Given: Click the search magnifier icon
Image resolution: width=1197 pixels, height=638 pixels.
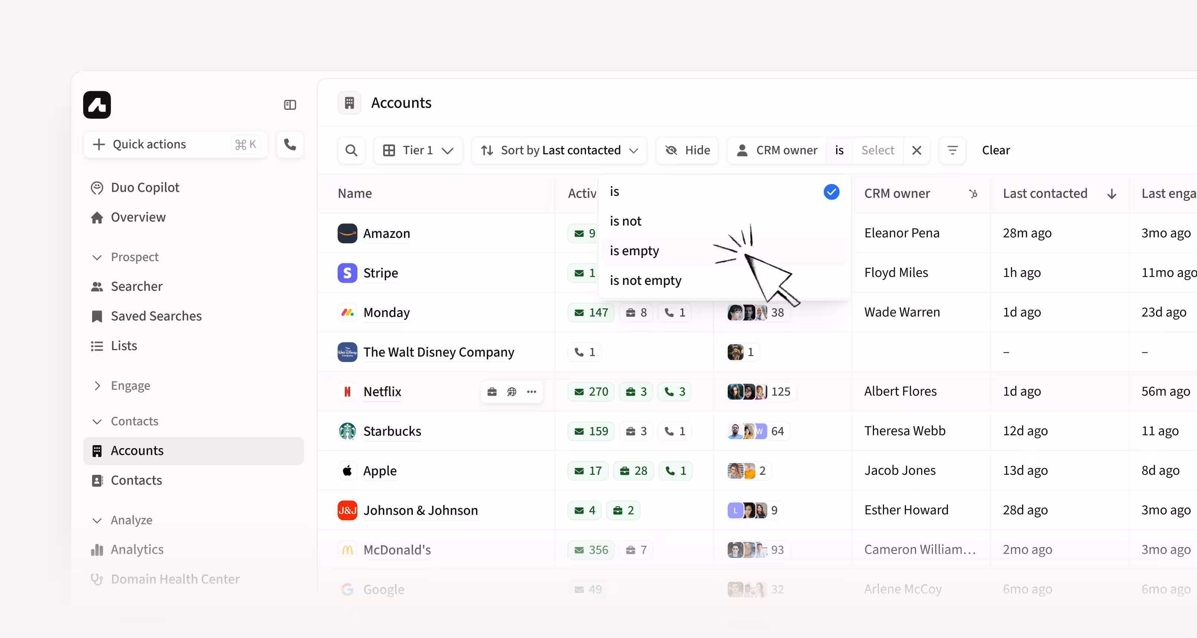Looking at the screenshot, I should 351,151.
